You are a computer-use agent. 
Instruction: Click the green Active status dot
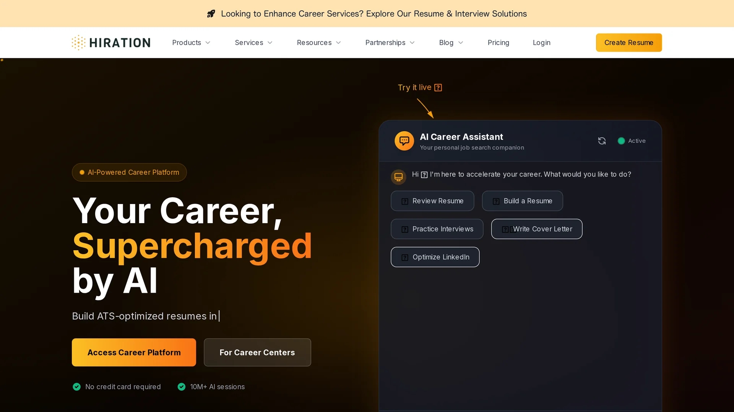coord(621,141)
